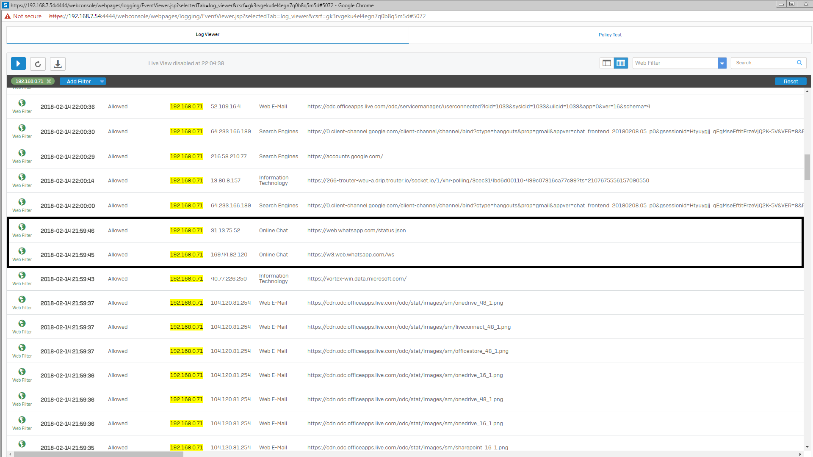Click Web Filter icon for 22:00:30 row
Image resolution: width=813 pixels, height=457 pixels.
pos(22,128)
